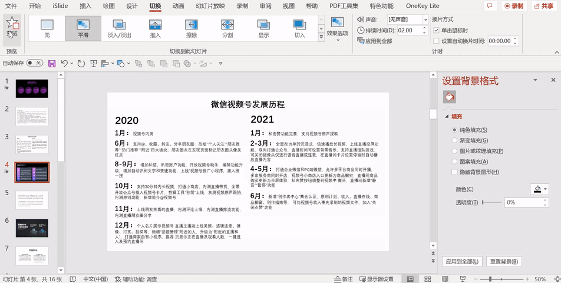Click the spell check icon in status bar
This screenshot has height=283, width=561.
pos(72,279)
